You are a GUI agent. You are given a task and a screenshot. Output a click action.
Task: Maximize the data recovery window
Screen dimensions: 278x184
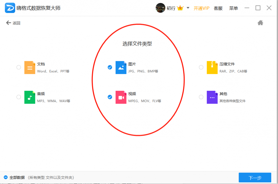click(x=258, y=8)
